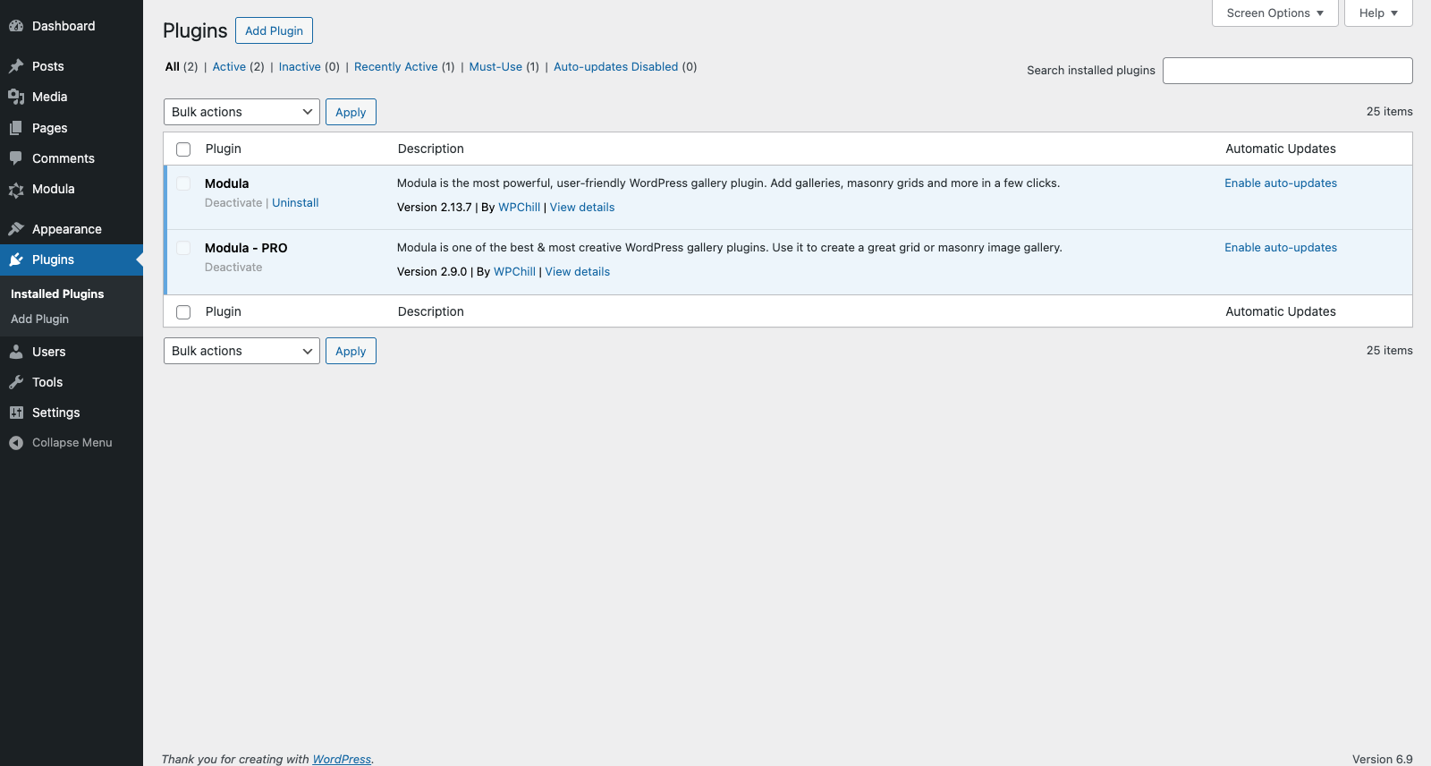Click the Dashboard gauge icon
Image resolution: width=1431 pixels, height=766 pixels.
click(x=16, y=26)
